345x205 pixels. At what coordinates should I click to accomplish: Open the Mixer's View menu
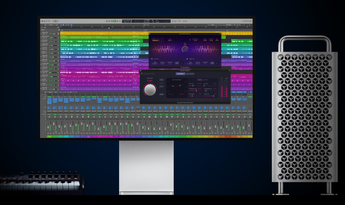tap(56, 92)
